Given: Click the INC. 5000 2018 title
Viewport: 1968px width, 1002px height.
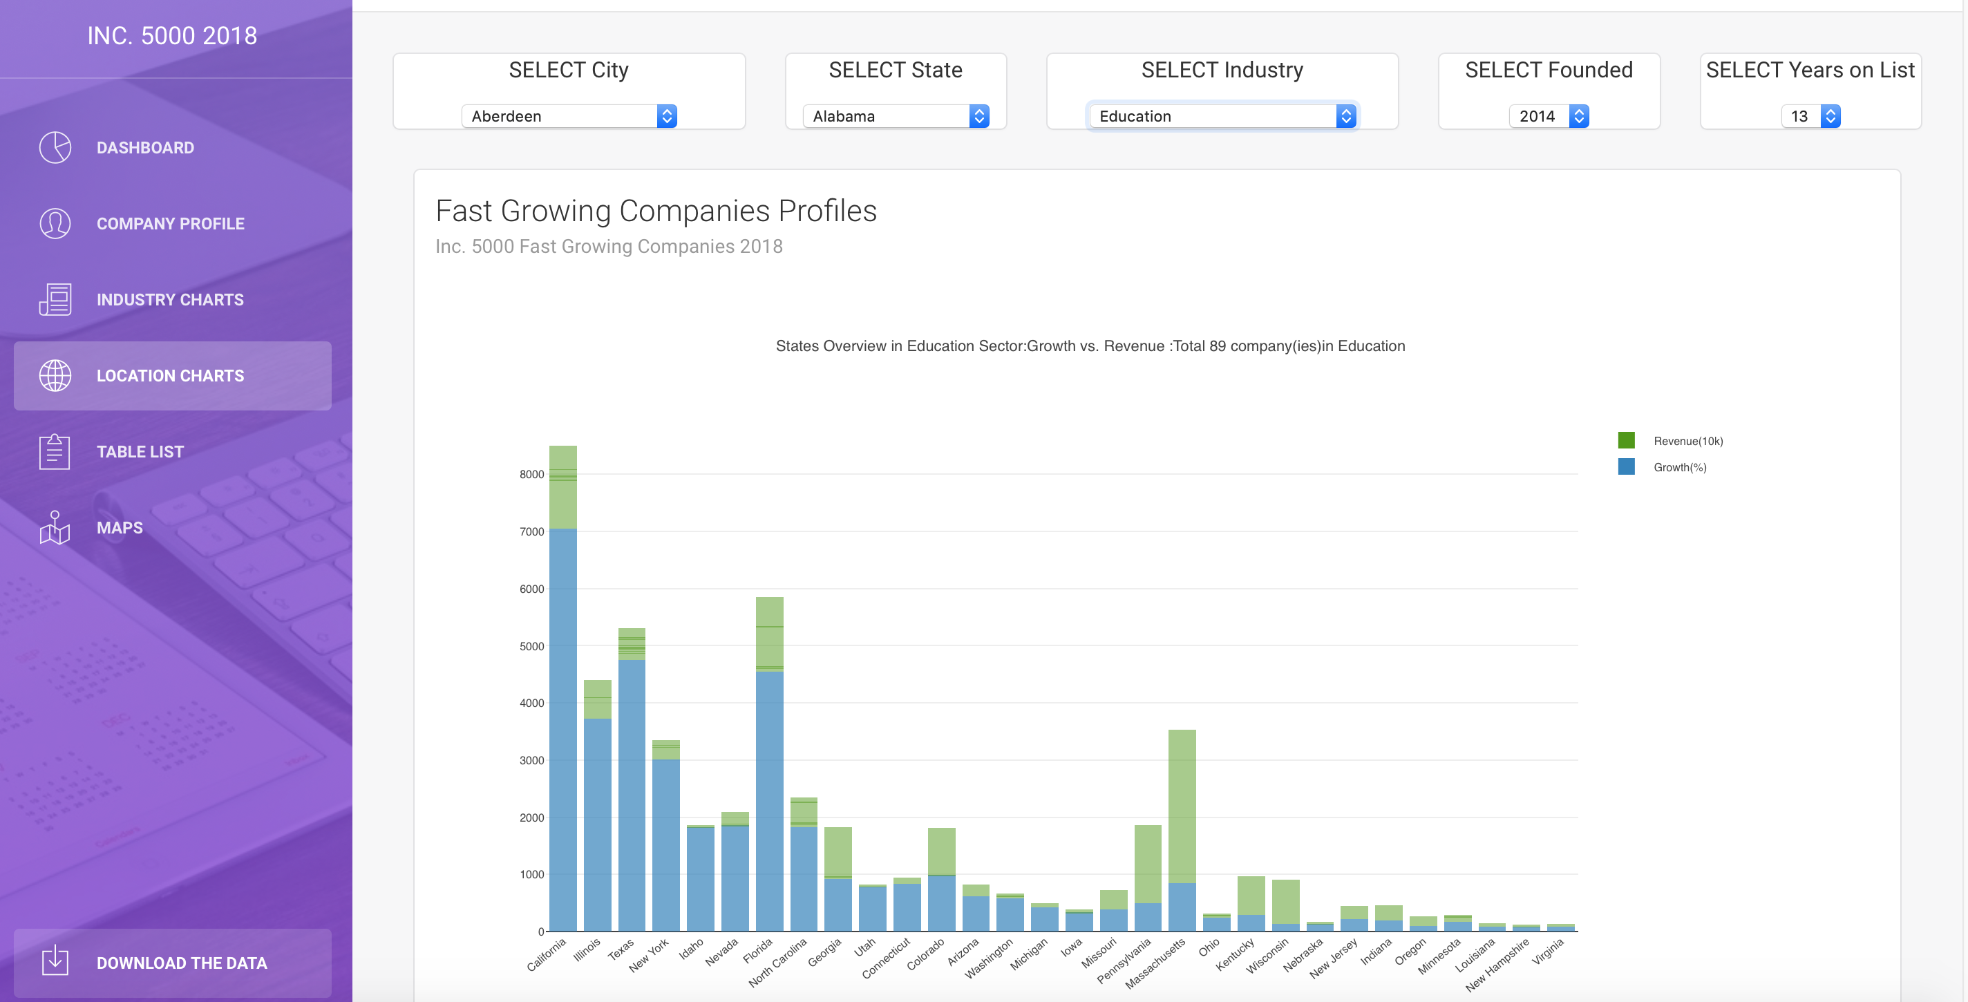Looking at the screenshot, I should (172, 36).
